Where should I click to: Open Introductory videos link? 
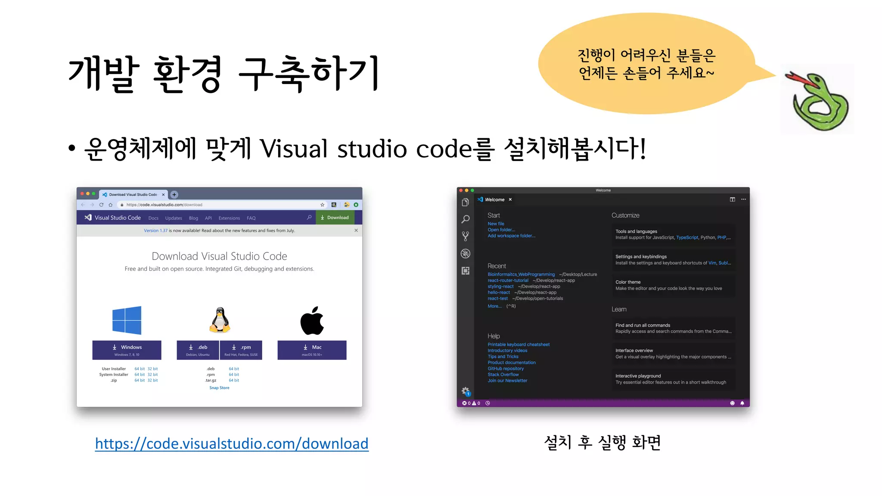click(507, 350)
